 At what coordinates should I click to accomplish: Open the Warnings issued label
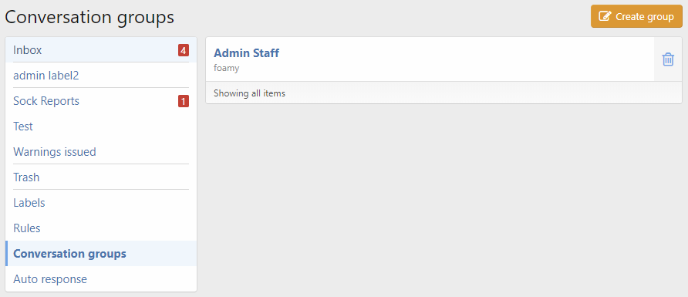point(101,152)
